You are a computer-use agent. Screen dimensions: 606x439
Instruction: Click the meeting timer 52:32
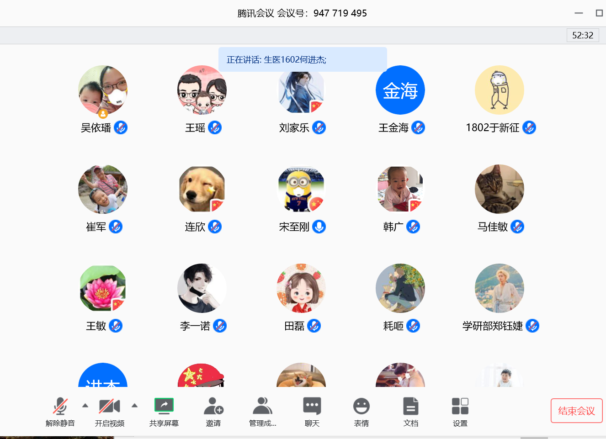tap(582, 35)
